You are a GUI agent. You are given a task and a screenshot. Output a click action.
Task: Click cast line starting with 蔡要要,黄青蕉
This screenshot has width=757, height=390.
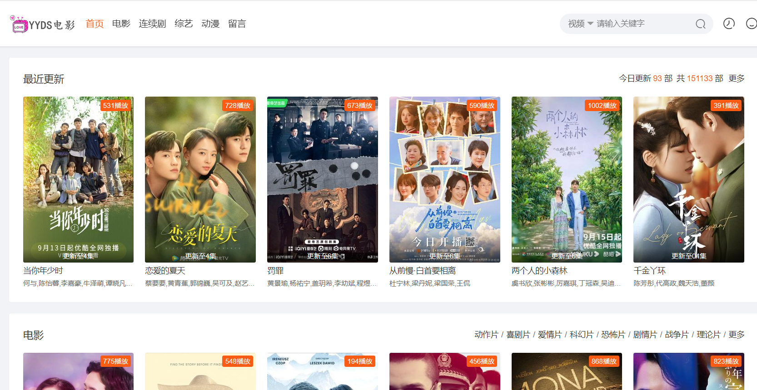pyautogui.click(x=200, y=283)
